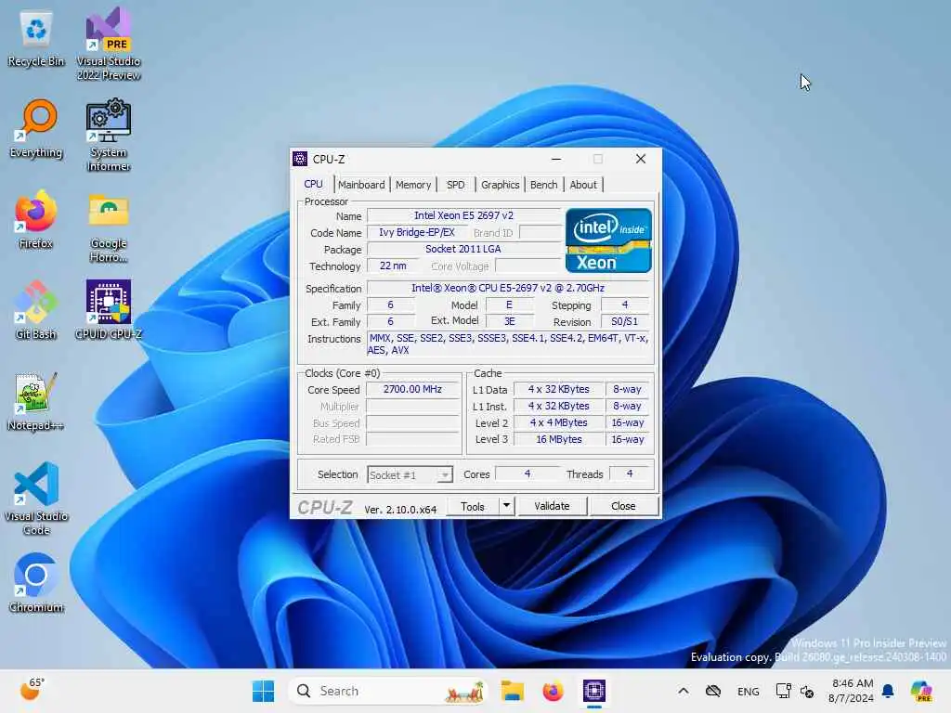Switch to the Bench tab

(x=543, y=185)
